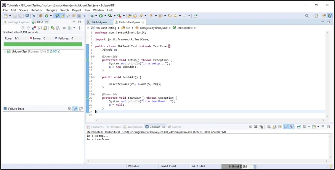The image size is (335, 170).
Task: Click the heap status memory bar
Action: (237, 166)
